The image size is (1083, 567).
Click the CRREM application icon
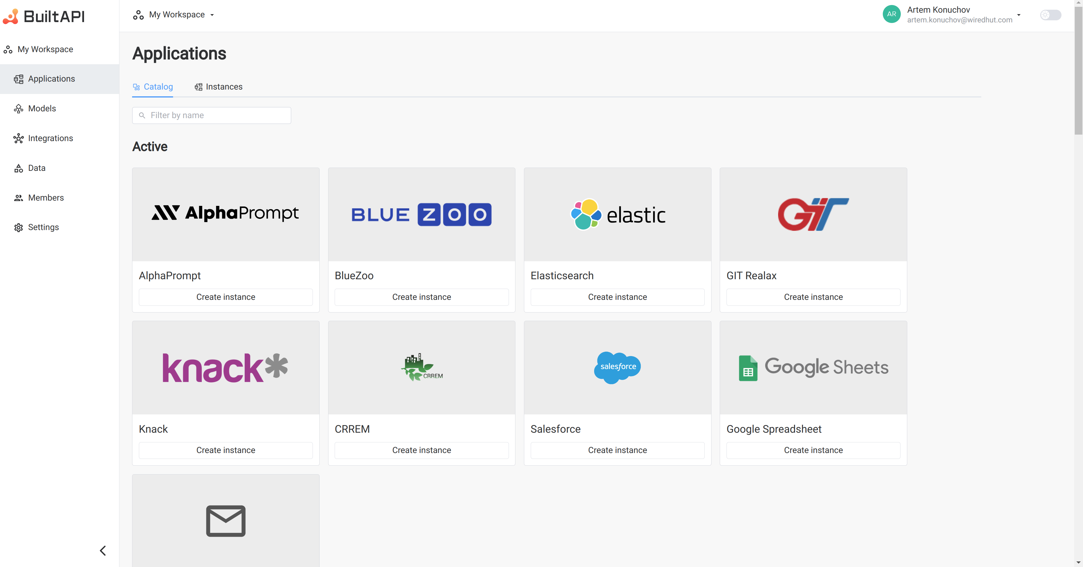coord(421,366)
